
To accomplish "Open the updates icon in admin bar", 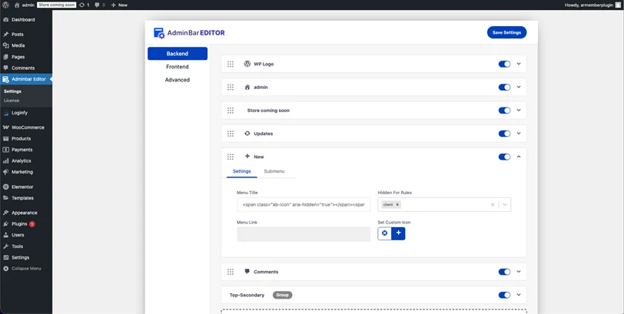I will coord(82,5).
